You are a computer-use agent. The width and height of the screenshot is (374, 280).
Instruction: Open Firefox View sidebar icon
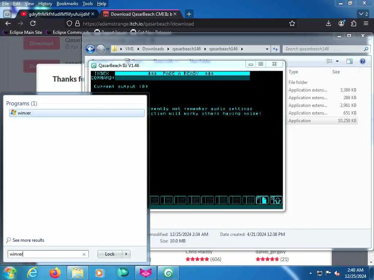[x=7, y=14]
